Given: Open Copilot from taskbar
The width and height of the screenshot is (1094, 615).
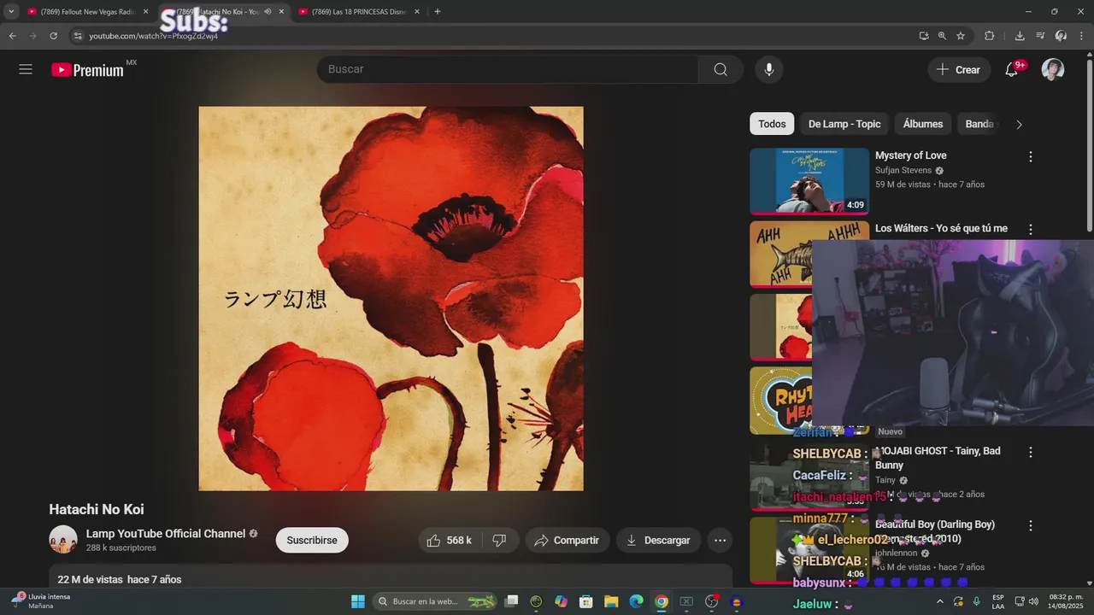Looking at the screenshot, I should click(561, 601).
